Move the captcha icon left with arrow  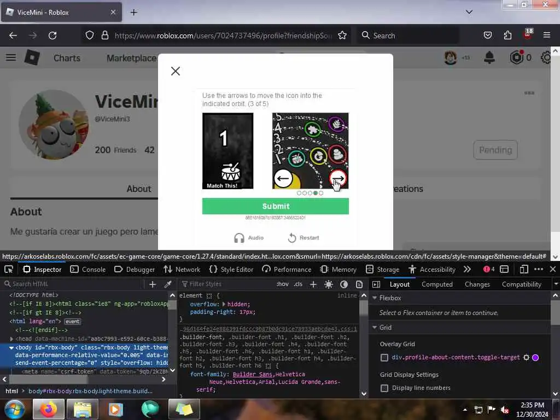coord(283,178)
